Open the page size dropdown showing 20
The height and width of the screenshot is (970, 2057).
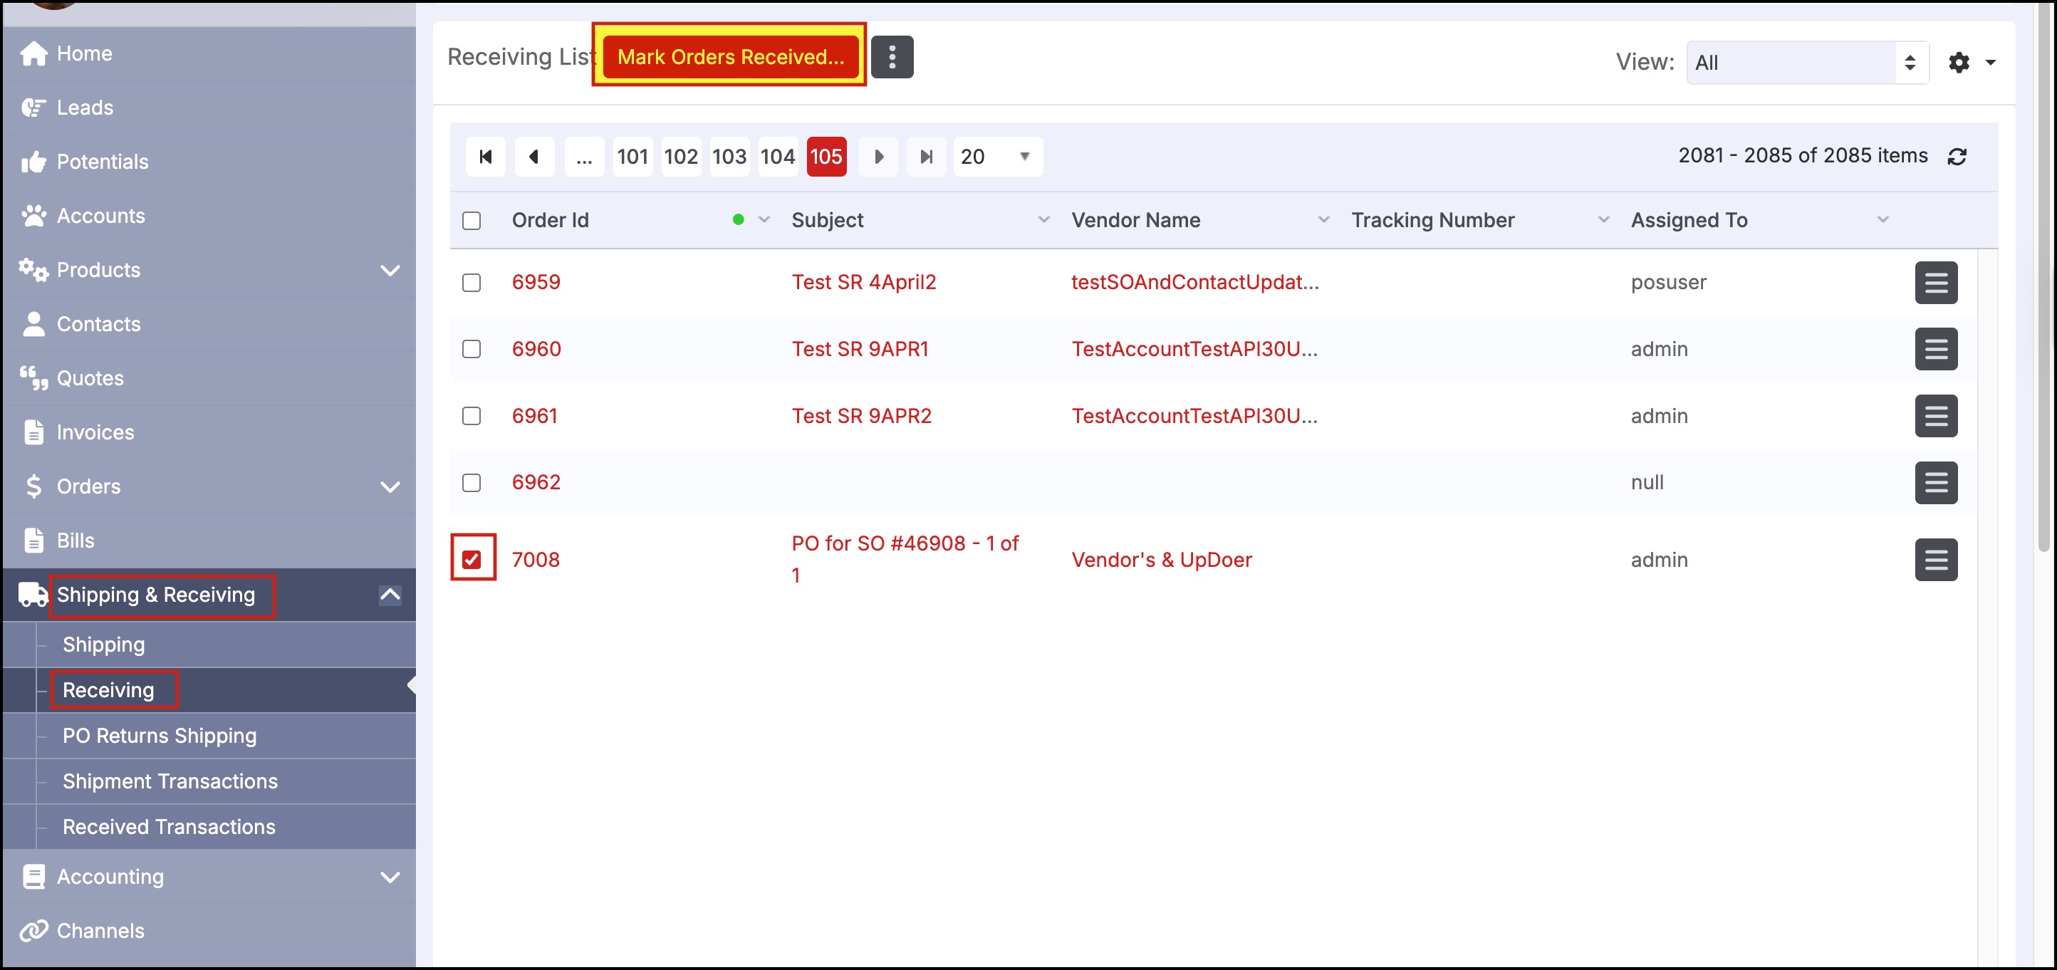pos(996,157)
